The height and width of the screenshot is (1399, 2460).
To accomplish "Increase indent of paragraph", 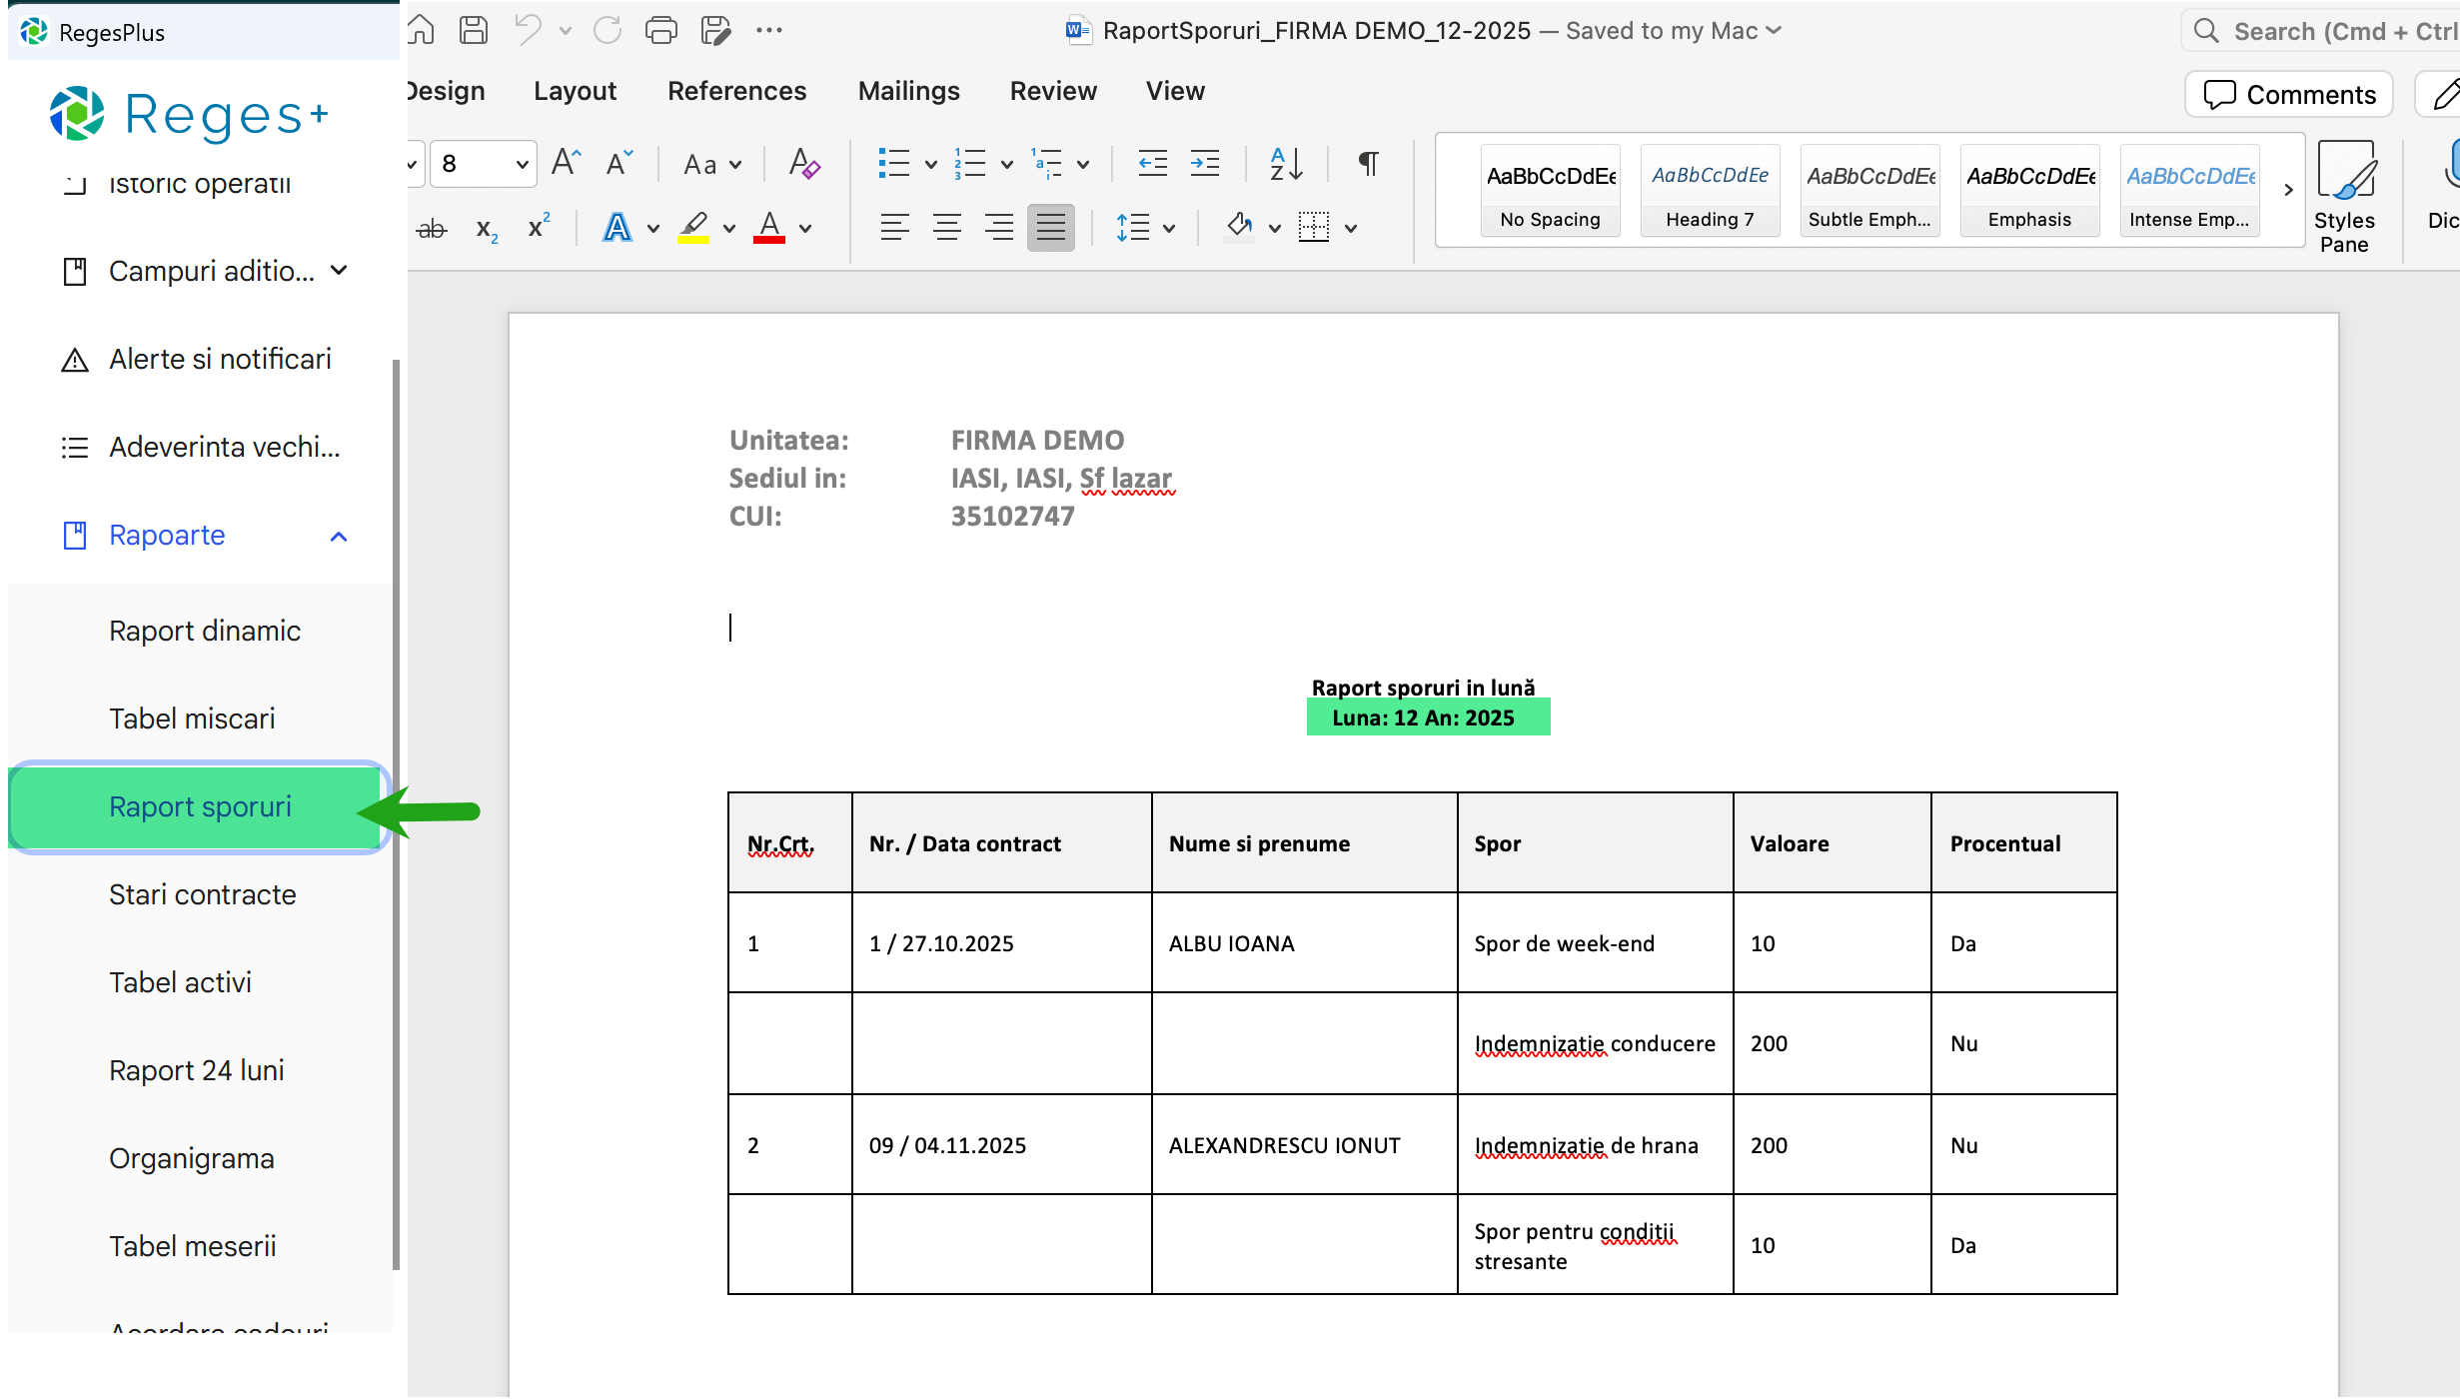I will [x=1204, y=164].
